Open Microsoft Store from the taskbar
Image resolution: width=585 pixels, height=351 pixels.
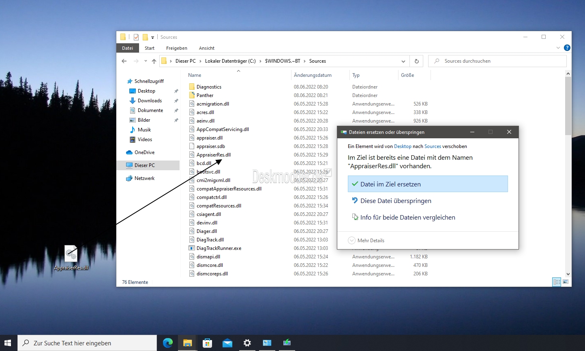point(207,343)
